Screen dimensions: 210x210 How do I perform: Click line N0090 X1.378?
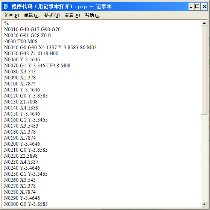tap(20, 78)
